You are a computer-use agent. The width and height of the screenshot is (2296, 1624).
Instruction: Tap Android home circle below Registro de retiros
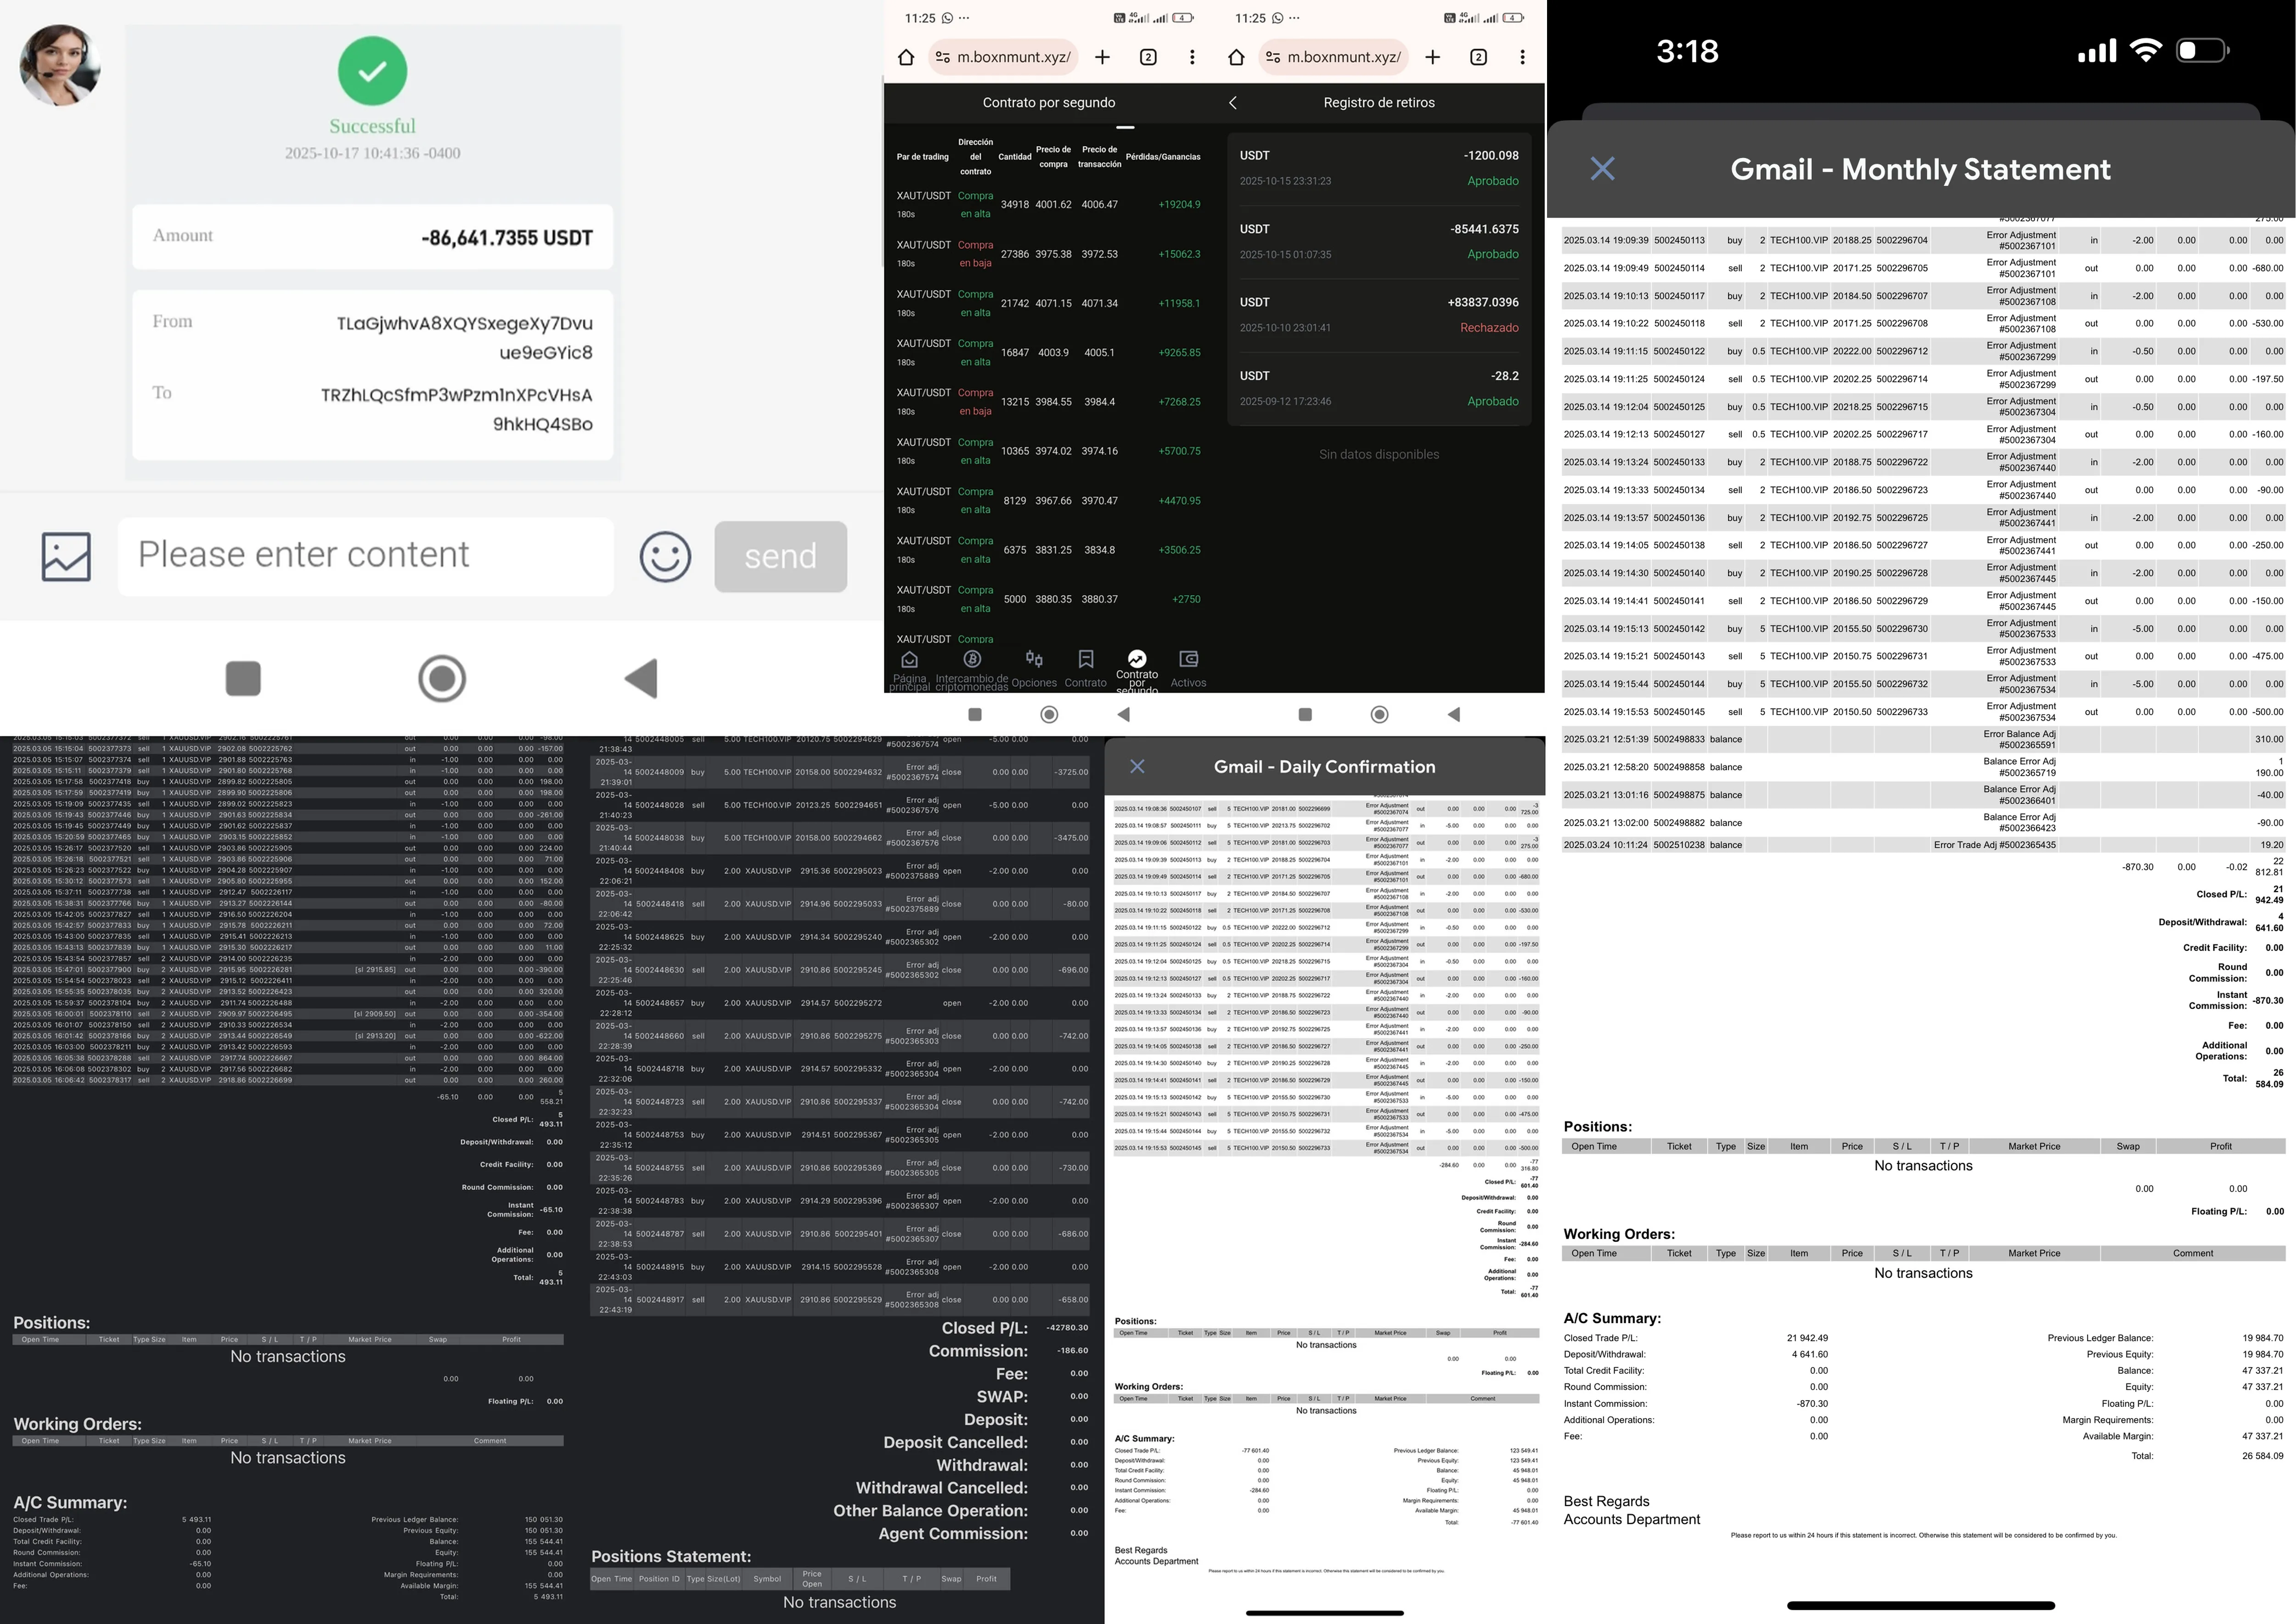(1379, 714)
